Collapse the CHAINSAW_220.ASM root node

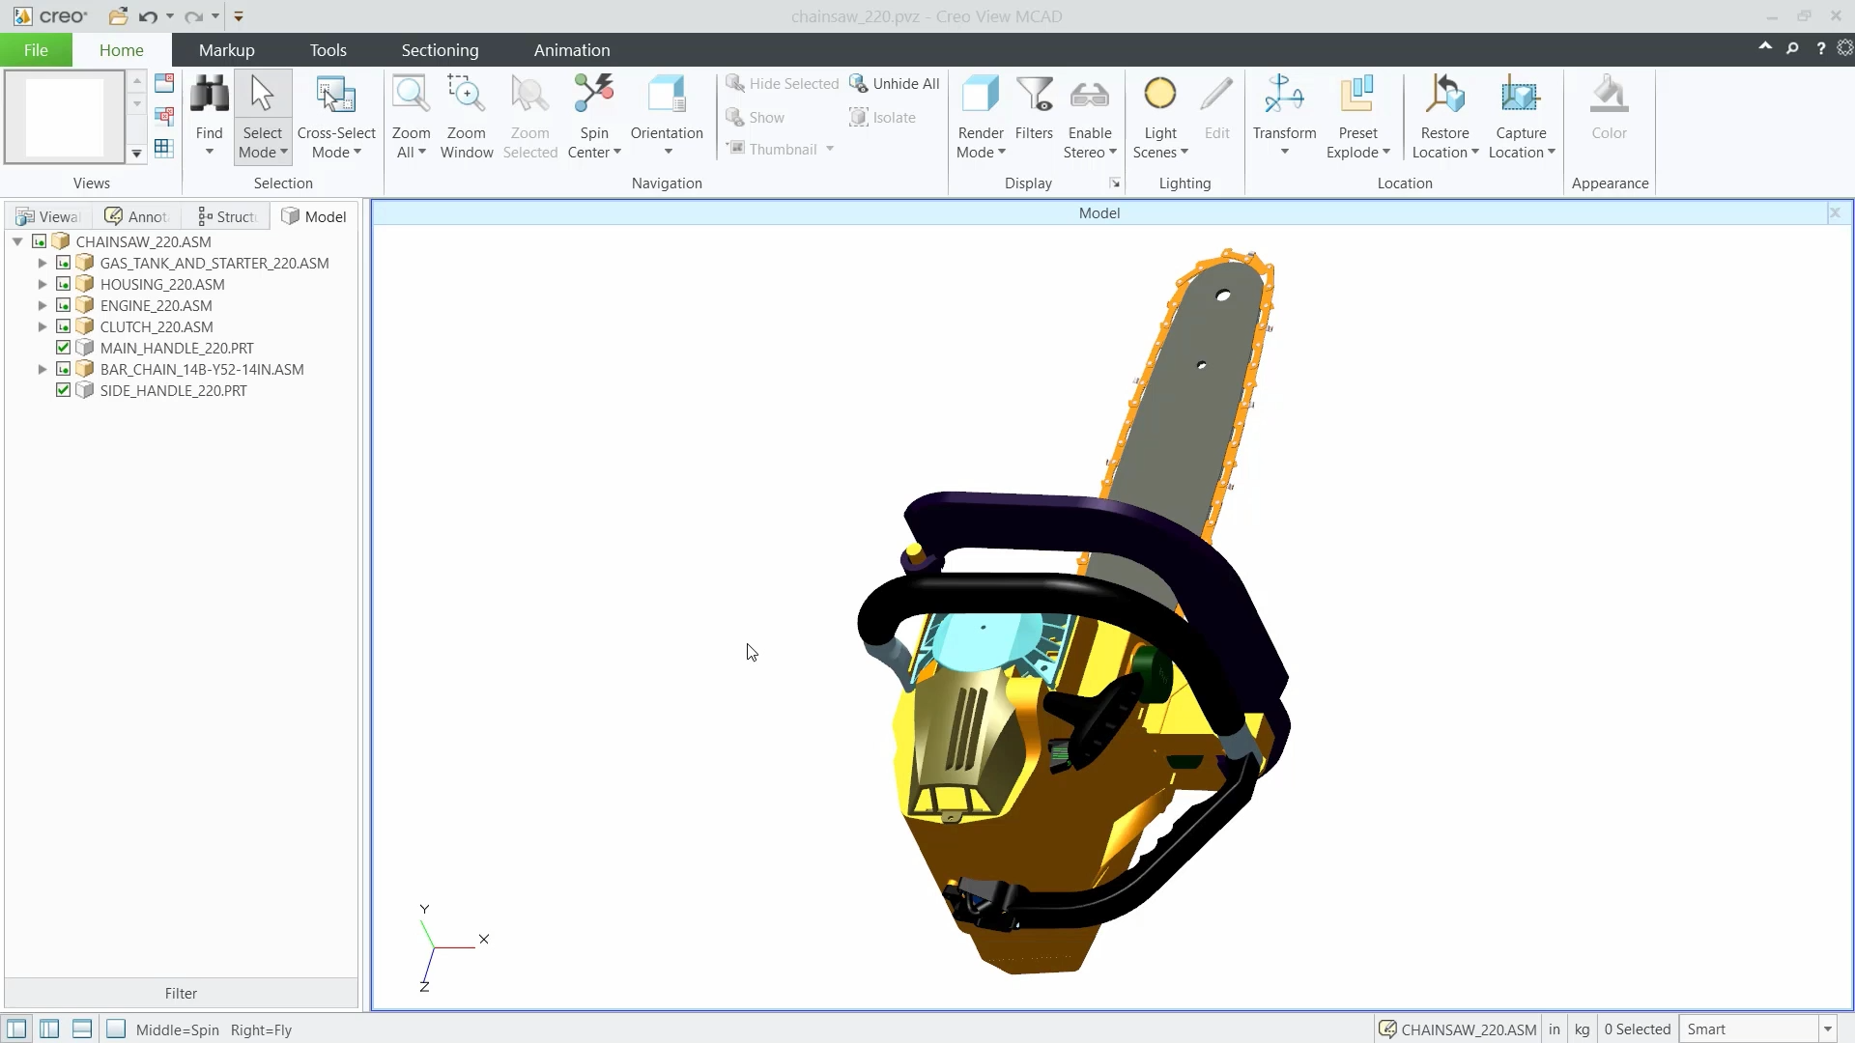[x=17, y=241]
